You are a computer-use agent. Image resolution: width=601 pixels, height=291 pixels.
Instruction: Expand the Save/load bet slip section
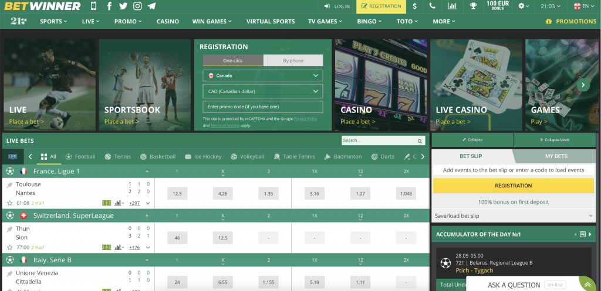coord(514,216)
